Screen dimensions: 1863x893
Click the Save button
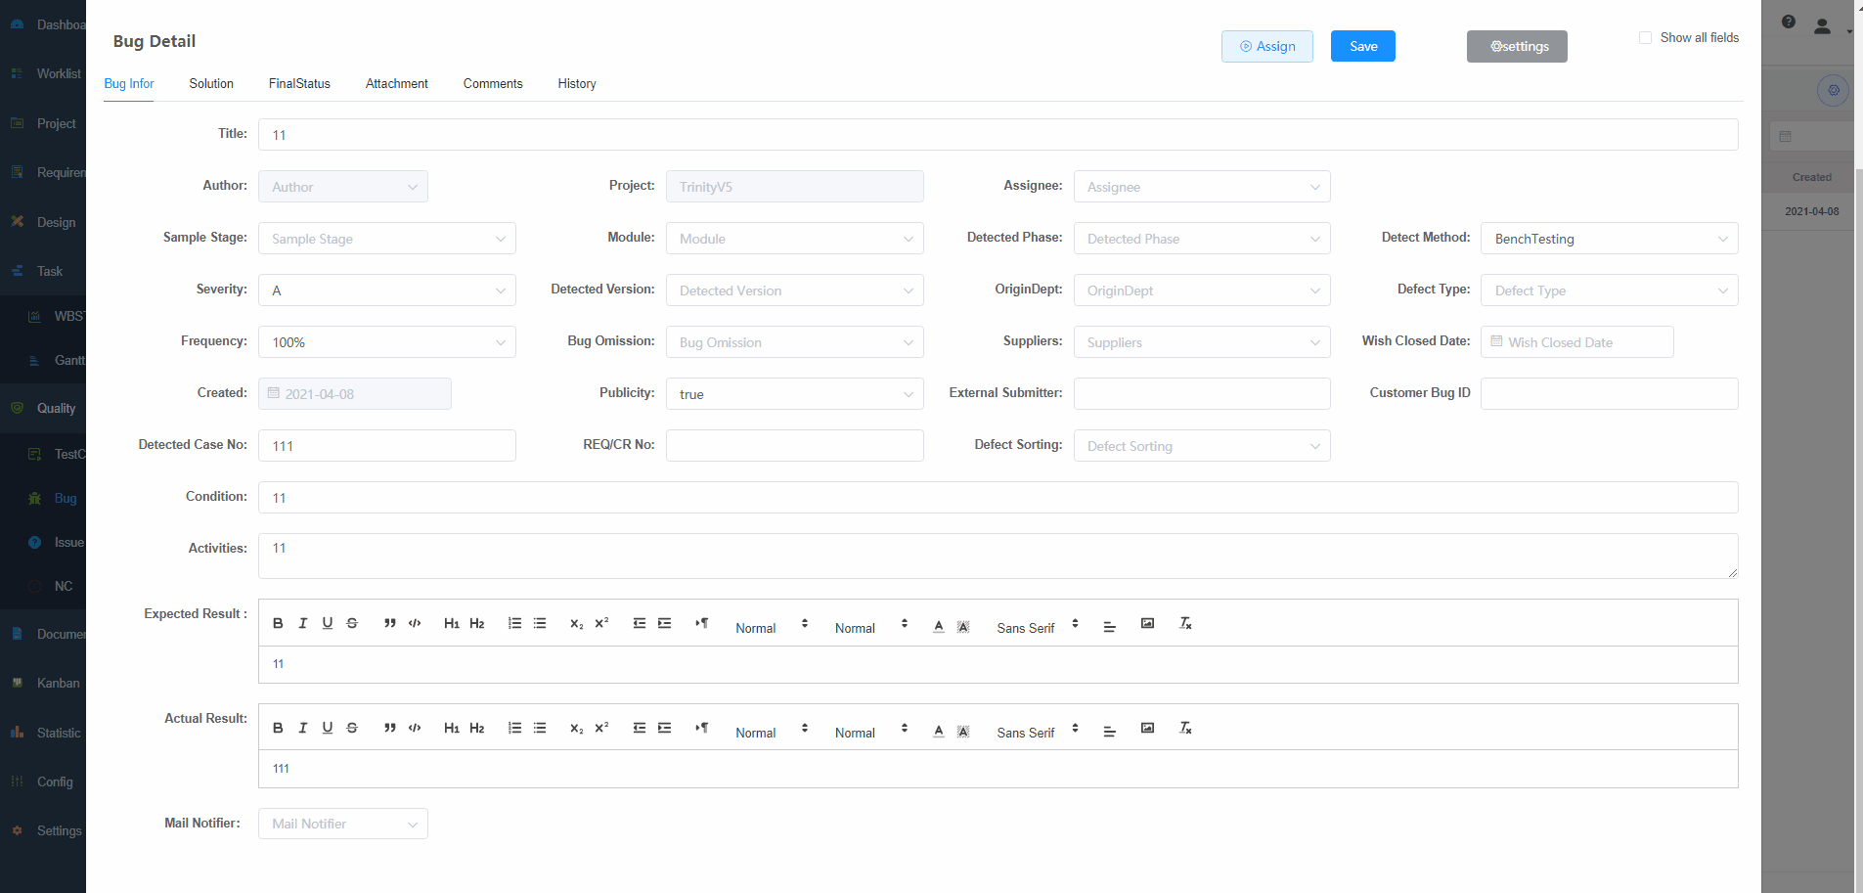[x=1363, y=46]
